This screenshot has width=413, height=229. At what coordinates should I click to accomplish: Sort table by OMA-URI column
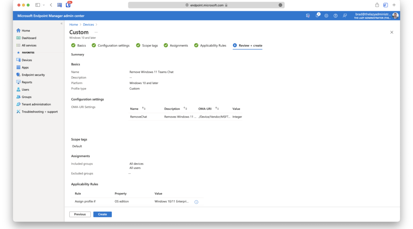click(x=217, y=109)
